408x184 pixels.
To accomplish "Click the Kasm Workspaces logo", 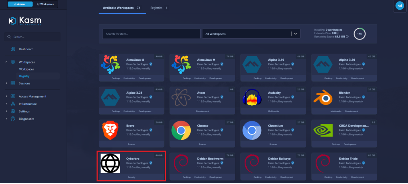I will tap(25, 21).
